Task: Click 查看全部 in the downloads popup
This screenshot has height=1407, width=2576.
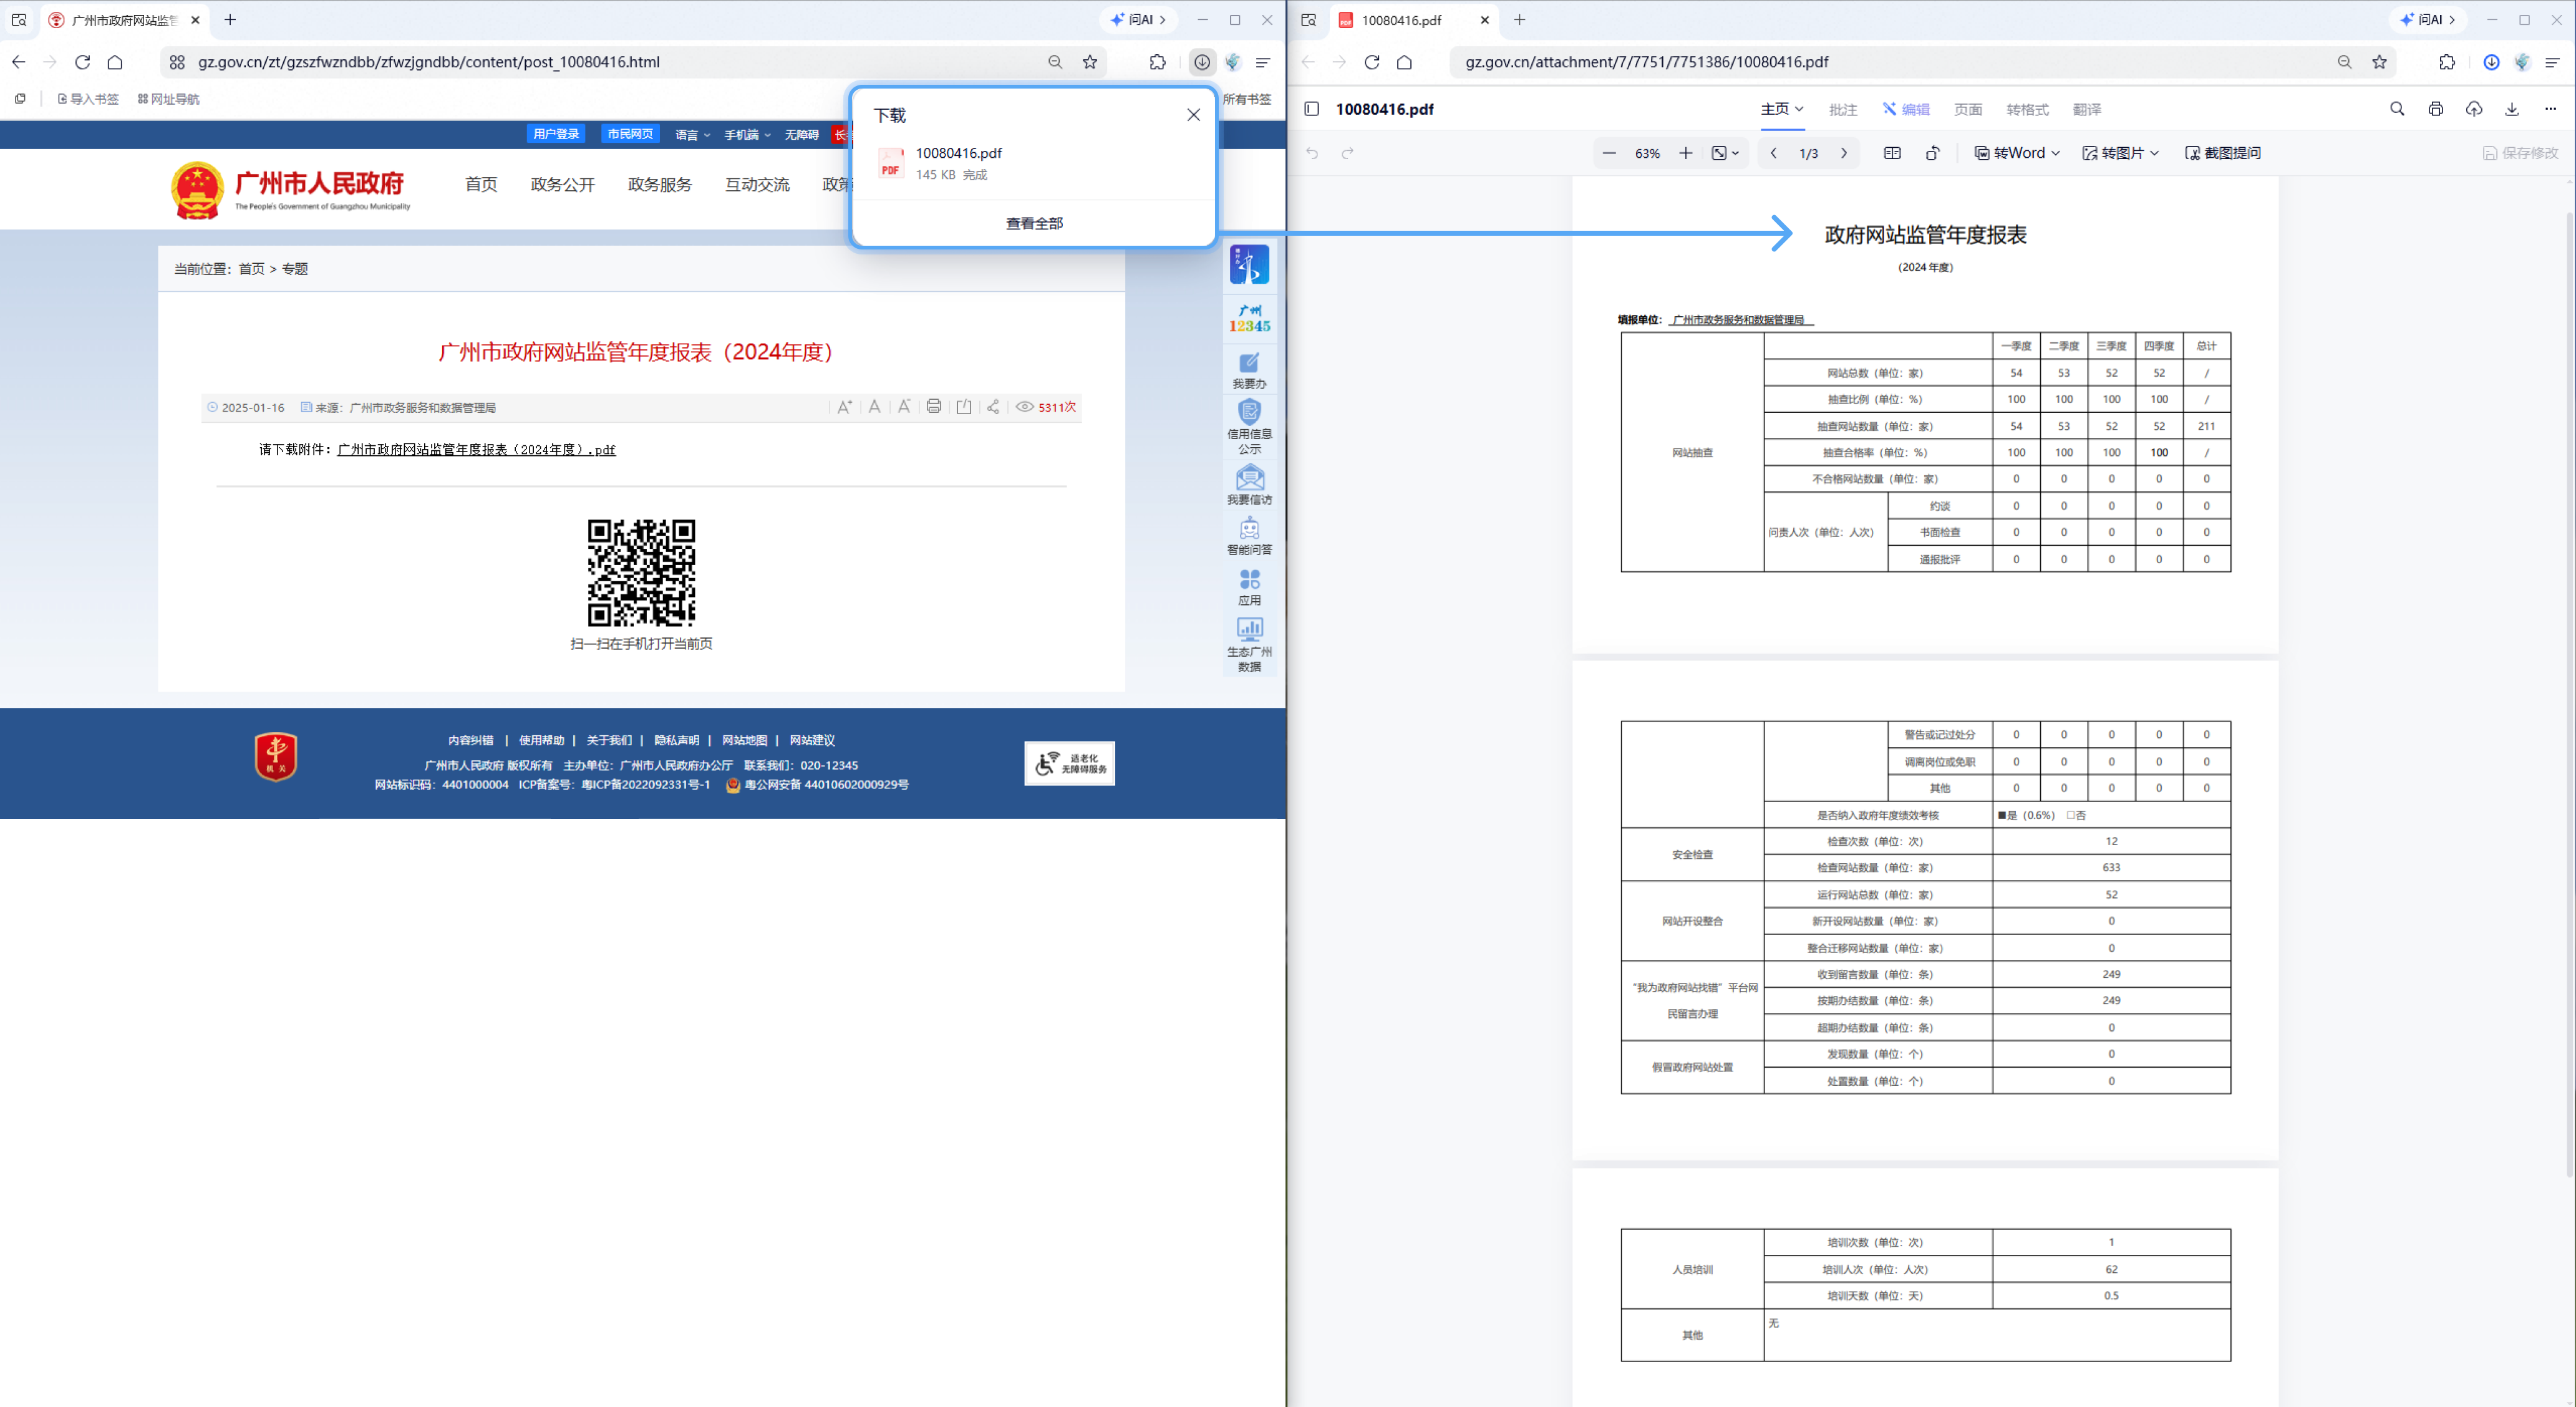Action: [1034, 224]
